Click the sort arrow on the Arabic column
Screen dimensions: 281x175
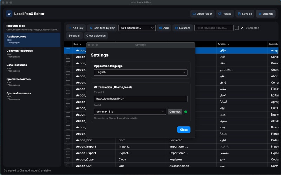228,44
